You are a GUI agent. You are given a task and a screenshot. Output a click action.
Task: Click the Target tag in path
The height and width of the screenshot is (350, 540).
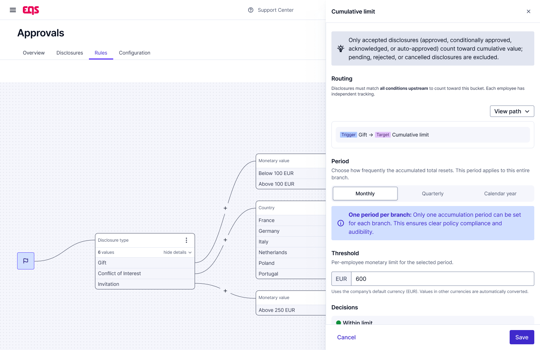pos(382,135)
